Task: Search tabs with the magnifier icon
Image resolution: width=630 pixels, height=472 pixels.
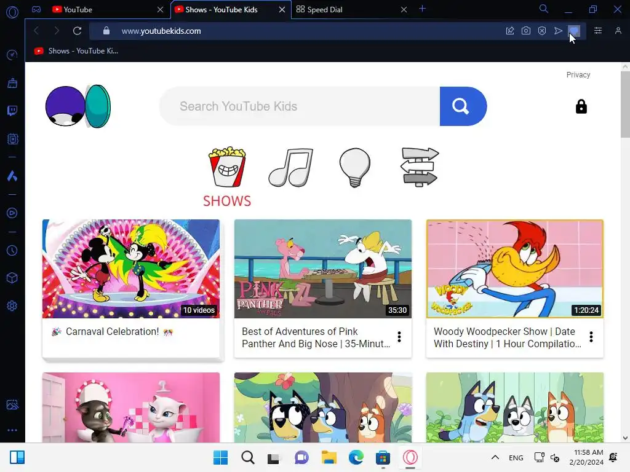Action: click(x=543, y=9)
